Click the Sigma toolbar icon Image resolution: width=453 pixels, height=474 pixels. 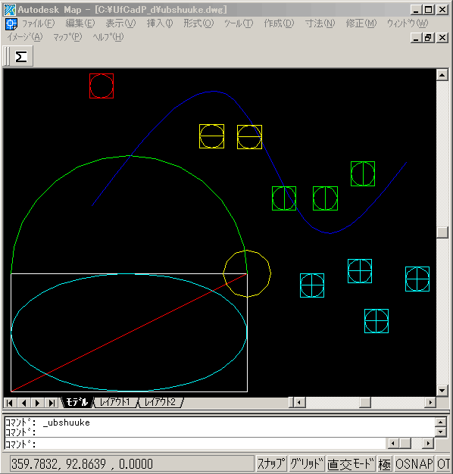point(21,57)
